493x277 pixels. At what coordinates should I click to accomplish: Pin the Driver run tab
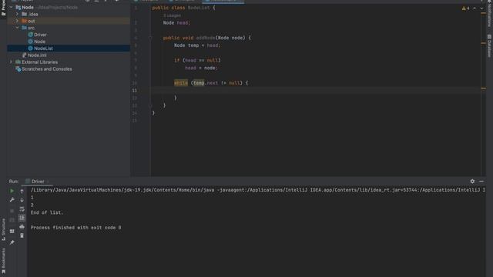[12, 242]
